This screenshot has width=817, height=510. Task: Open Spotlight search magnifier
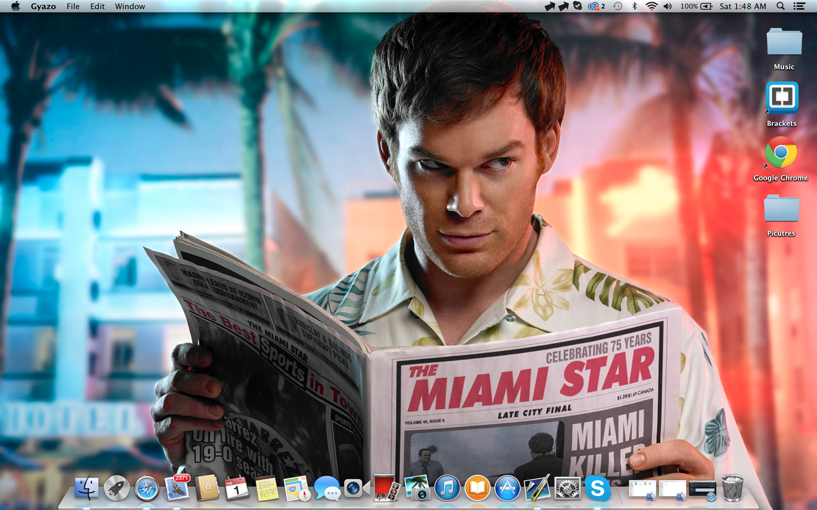coord(781,6)
